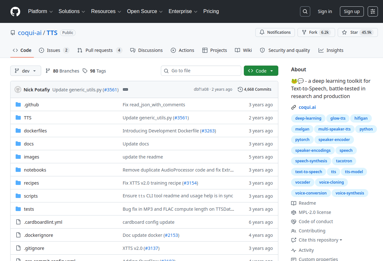Open the 80 Branches link
The width and height of the screenshot is (383, 261).
(x=62, y=71)
